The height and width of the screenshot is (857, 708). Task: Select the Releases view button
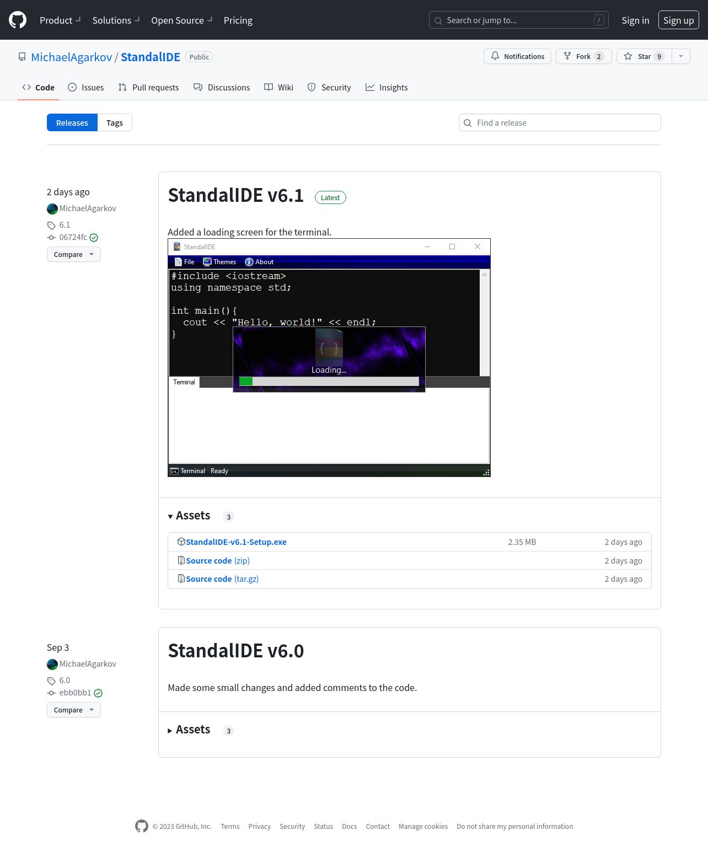tap(72, 122)
